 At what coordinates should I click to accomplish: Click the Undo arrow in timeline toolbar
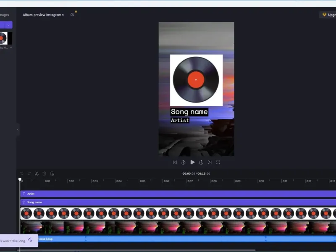tap(22, 173)
